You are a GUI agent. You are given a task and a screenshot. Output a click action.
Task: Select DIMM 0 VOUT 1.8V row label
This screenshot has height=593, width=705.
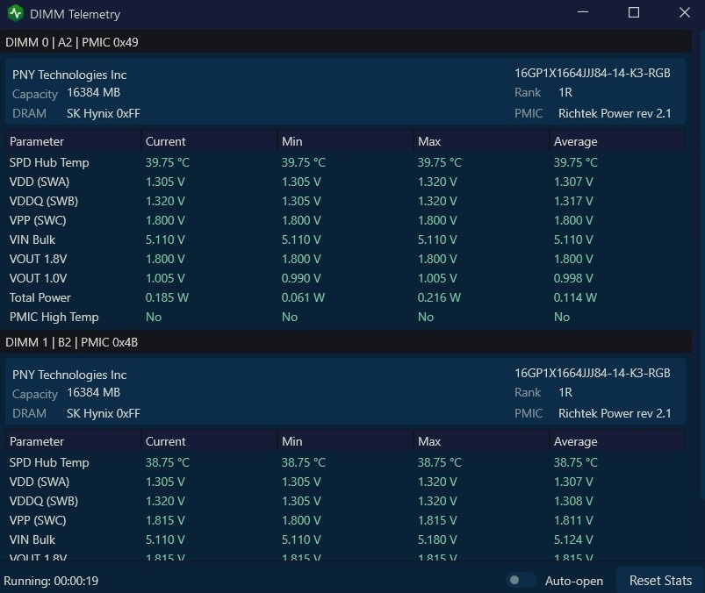pos(38,259)
